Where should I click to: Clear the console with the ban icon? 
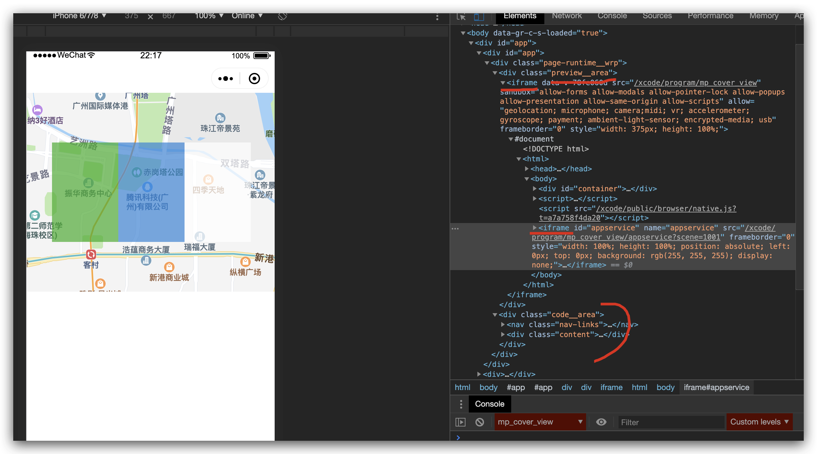pyautogui.click(x=479, y=422)
